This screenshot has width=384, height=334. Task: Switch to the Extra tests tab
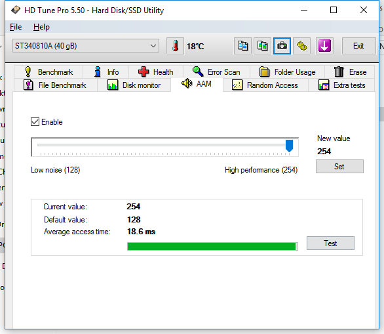[341, 85]
